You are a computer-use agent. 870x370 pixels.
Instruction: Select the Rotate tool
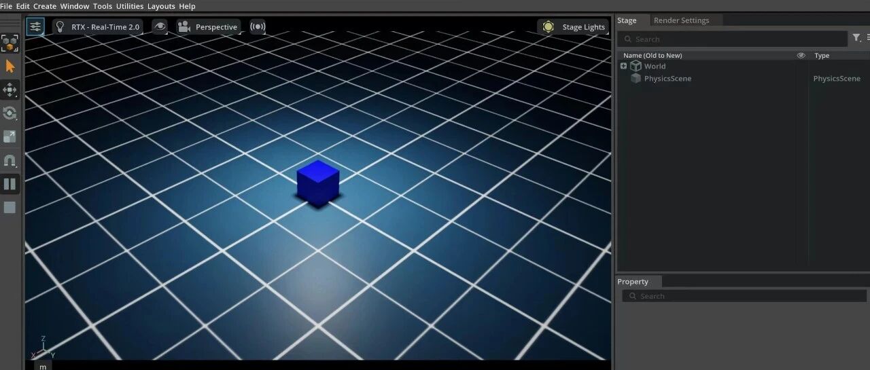[10, 113]
